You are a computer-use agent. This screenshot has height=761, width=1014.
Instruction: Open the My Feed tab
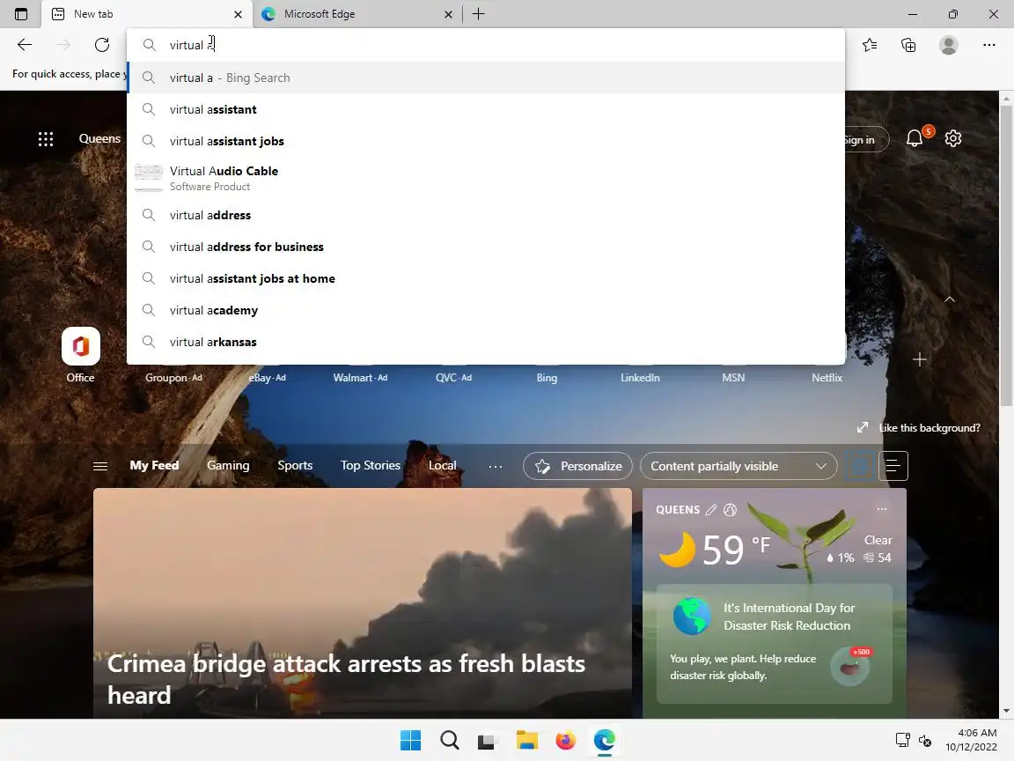click(x=154, y=465)
